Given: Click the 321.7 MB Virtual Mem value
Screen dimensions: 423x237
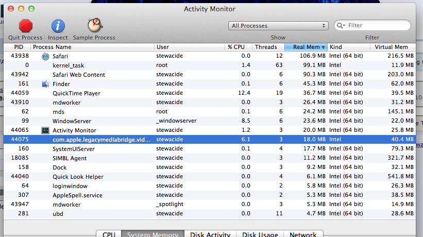Looking at the screenshot, I should pos(400,158).
